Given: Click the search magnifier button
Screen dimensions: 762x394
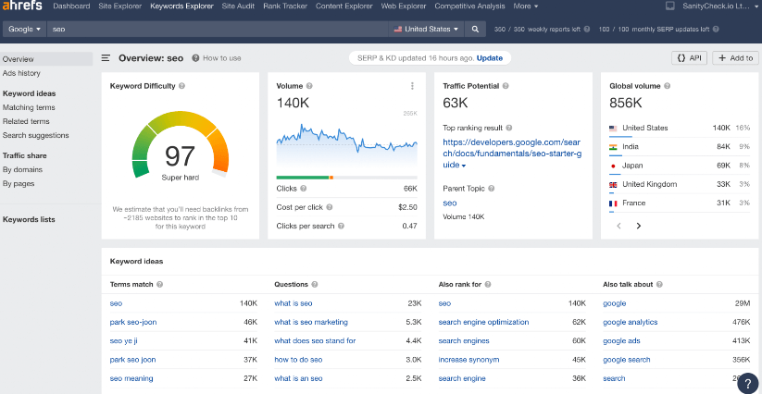Looking at the screenshot, I should 476,29.
